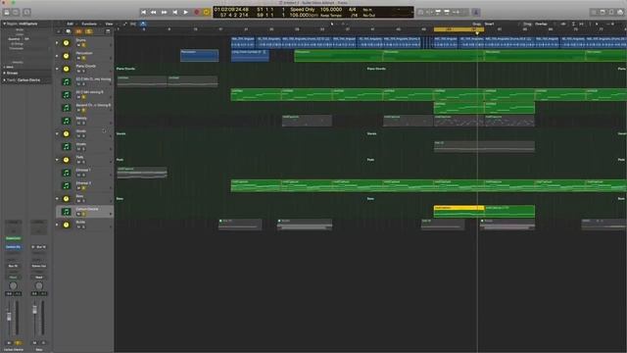Click the Melody track note icon
Screen dimensions: 627x353
[67, 121]
